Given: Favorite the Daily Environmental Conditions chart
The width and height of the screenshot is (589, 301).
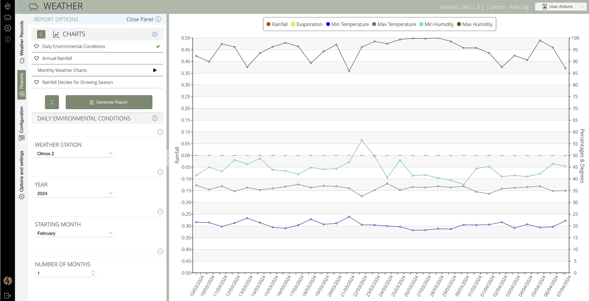Looking at the screenshot, I should pos(37,46).
